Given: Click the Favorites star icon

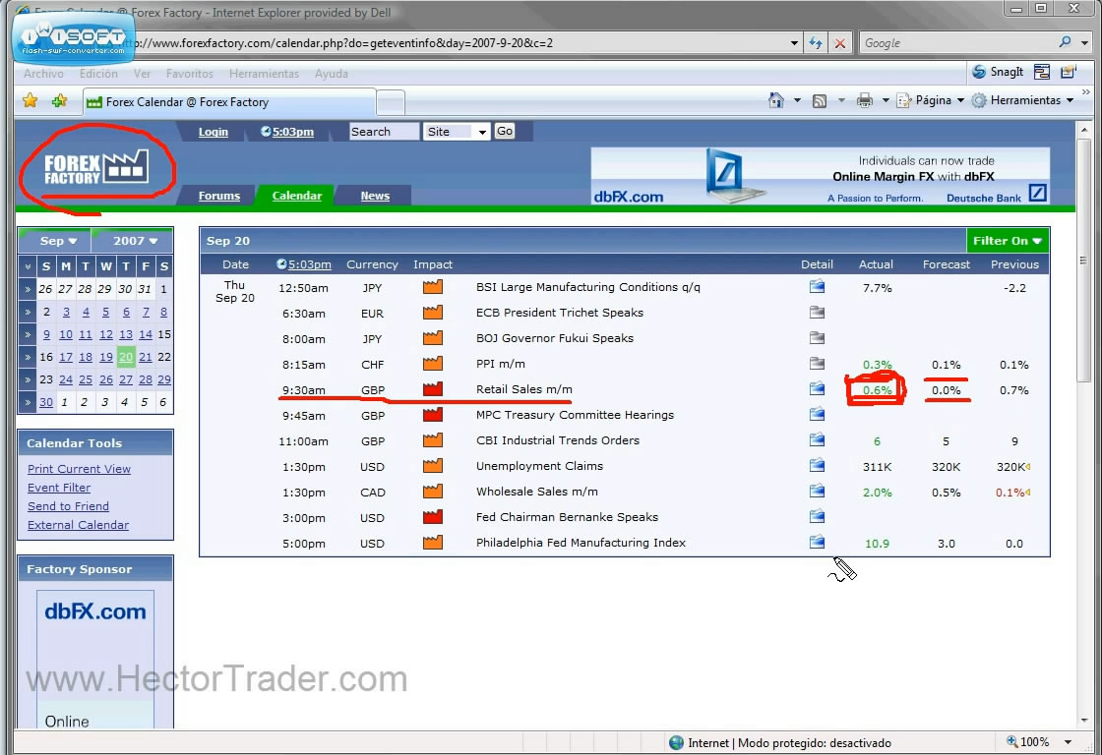Looking at the screenshot, I should (30, 101).
